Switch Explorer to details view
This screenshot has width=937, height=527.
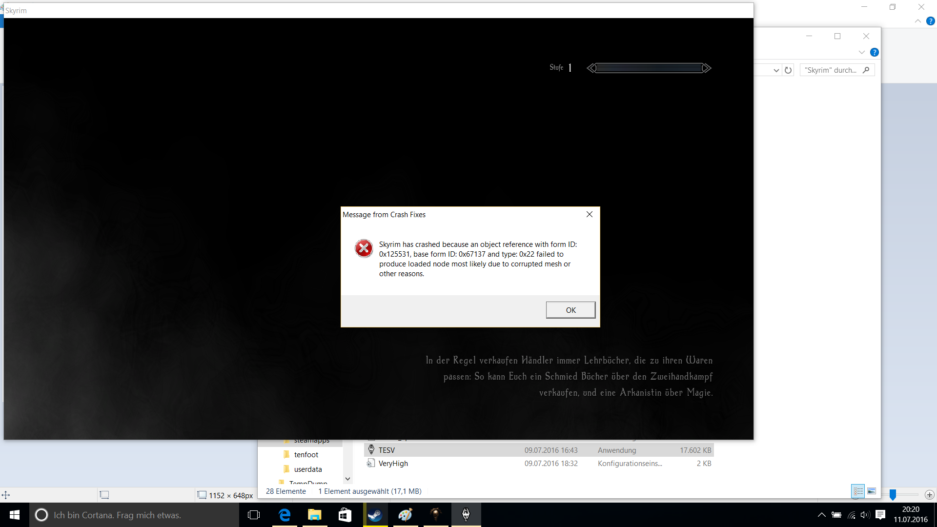coord(858,491)
